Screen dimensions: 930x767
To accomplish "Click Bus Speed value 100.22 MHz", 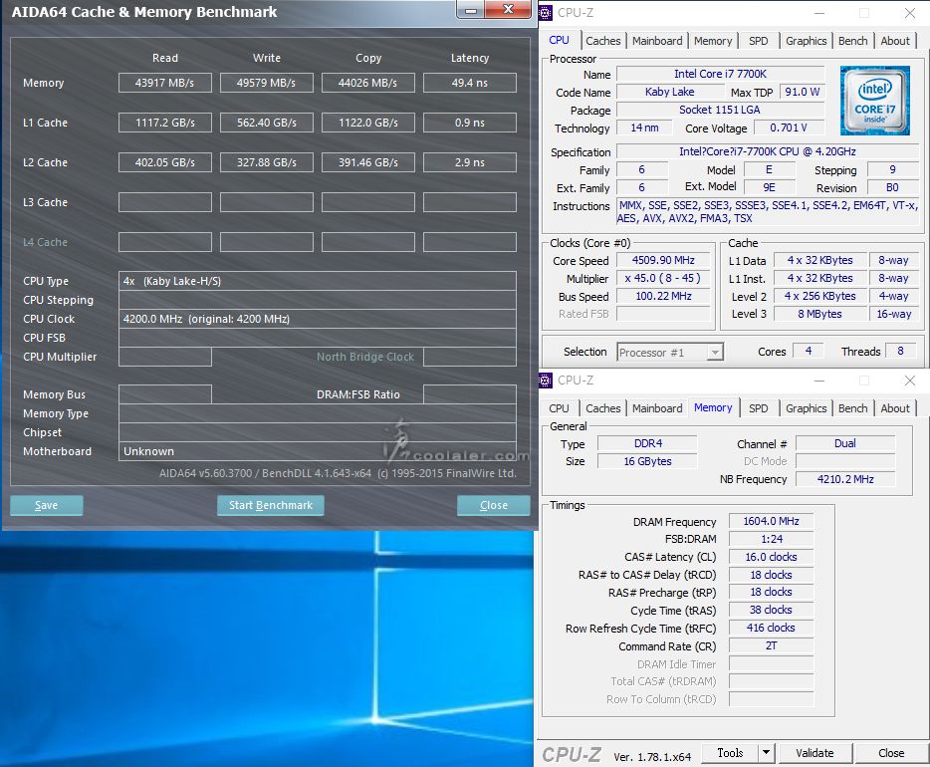I will point(663,296).
